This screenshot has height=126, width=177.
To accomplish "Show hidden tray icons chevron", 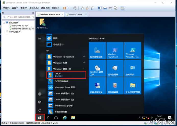I will click(x=139, y=118).
